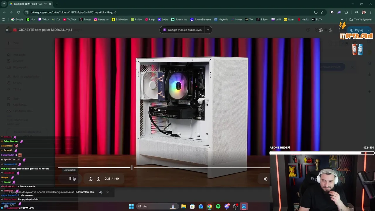Open Google Vids ile düzenleyin
Screen dimensions: 375x211
183,30
